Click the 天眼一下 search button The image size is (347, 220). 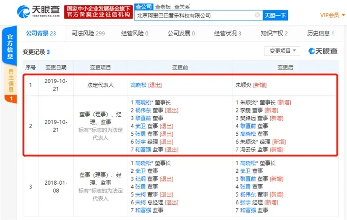click(x=275, y=15)
